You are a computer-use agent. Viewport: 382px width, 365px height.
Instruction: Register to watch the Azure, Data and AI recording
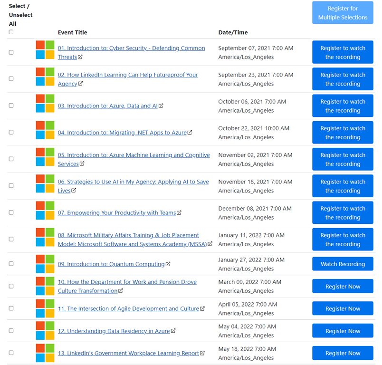click(x=343, y=106)
